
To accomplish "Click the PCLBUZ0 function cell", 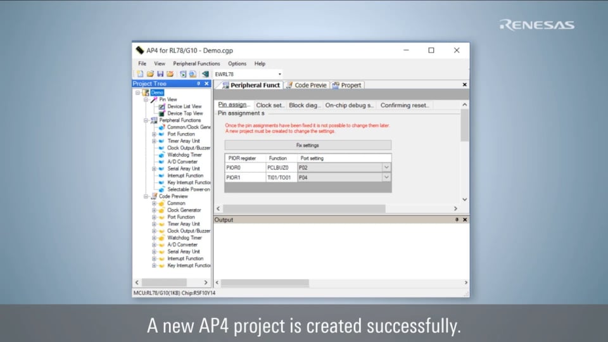I will click(281, 167).
